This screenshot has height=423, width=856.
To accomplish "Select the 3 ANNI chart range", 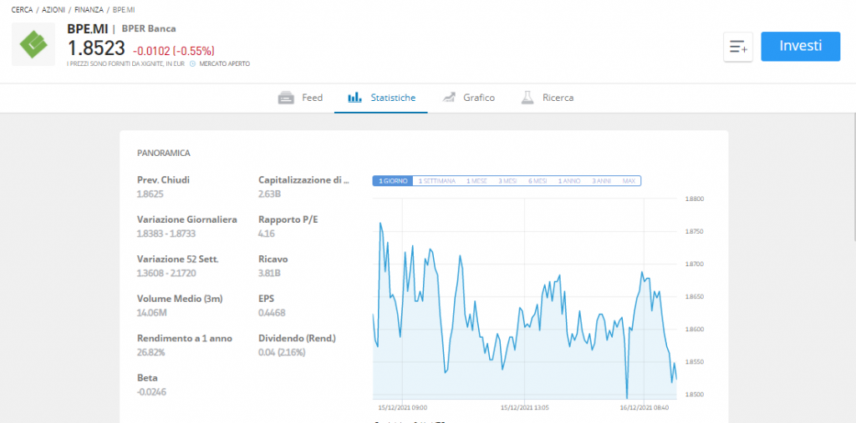I will point(602,181).
